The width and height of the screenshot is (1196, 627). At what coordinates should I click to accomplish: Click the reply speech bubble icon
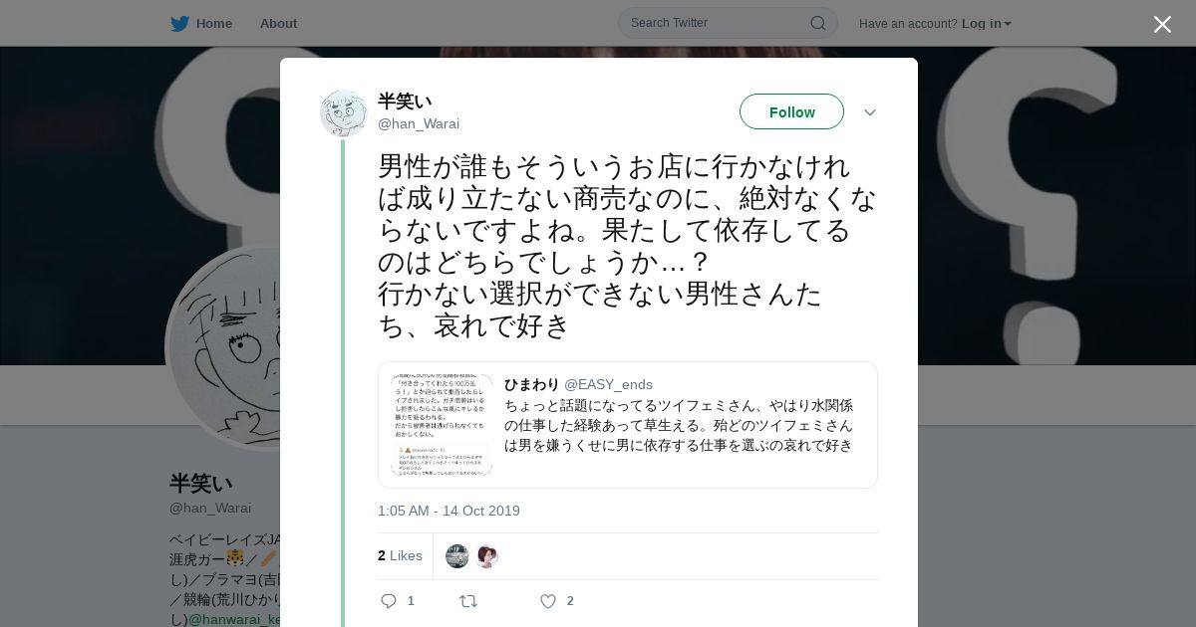click(389, 601)
